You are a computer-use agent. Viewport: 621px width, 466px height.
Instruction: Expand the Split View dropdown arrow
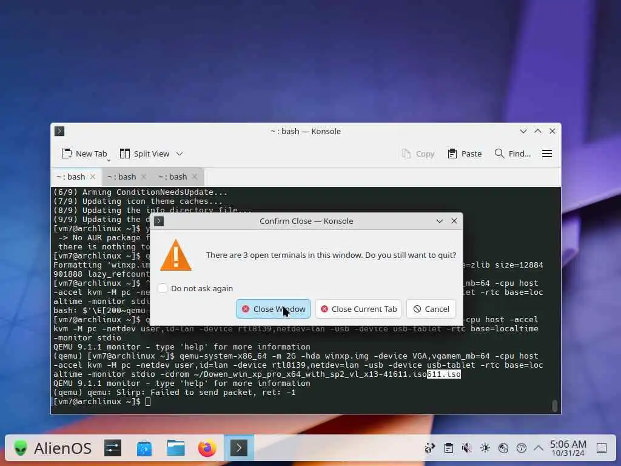(x=180, y=154)
